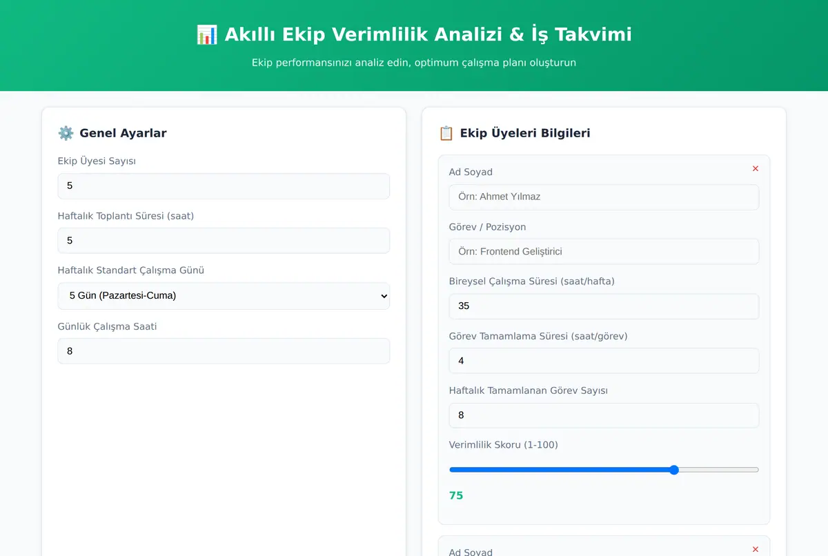Remove the first team member card

tap(756, 169)
